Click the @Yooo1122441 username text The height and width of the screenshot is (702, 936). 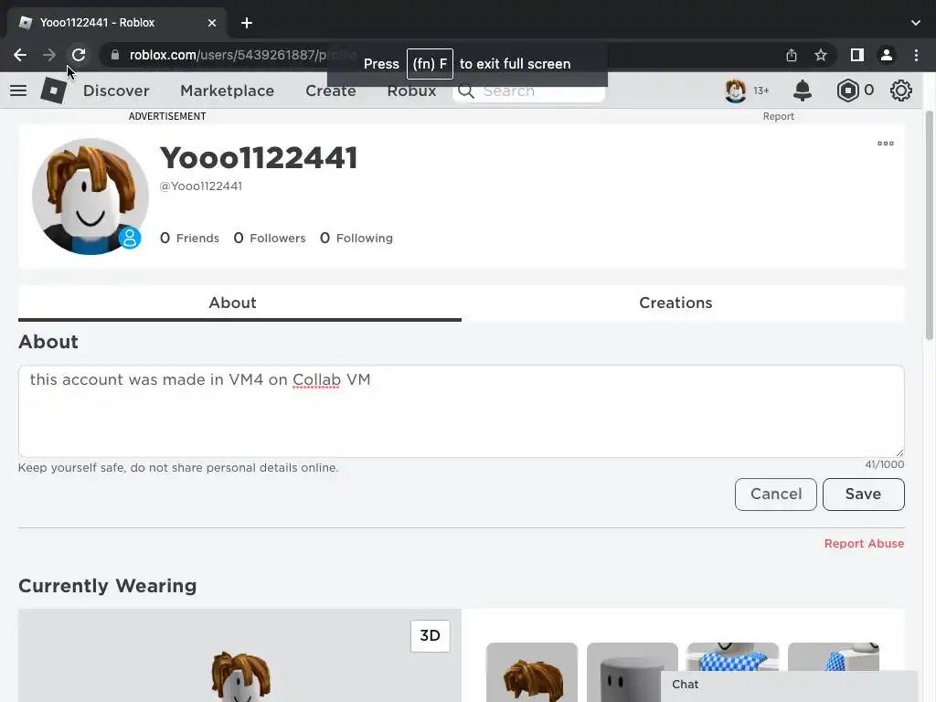click(x=200, y=186)
